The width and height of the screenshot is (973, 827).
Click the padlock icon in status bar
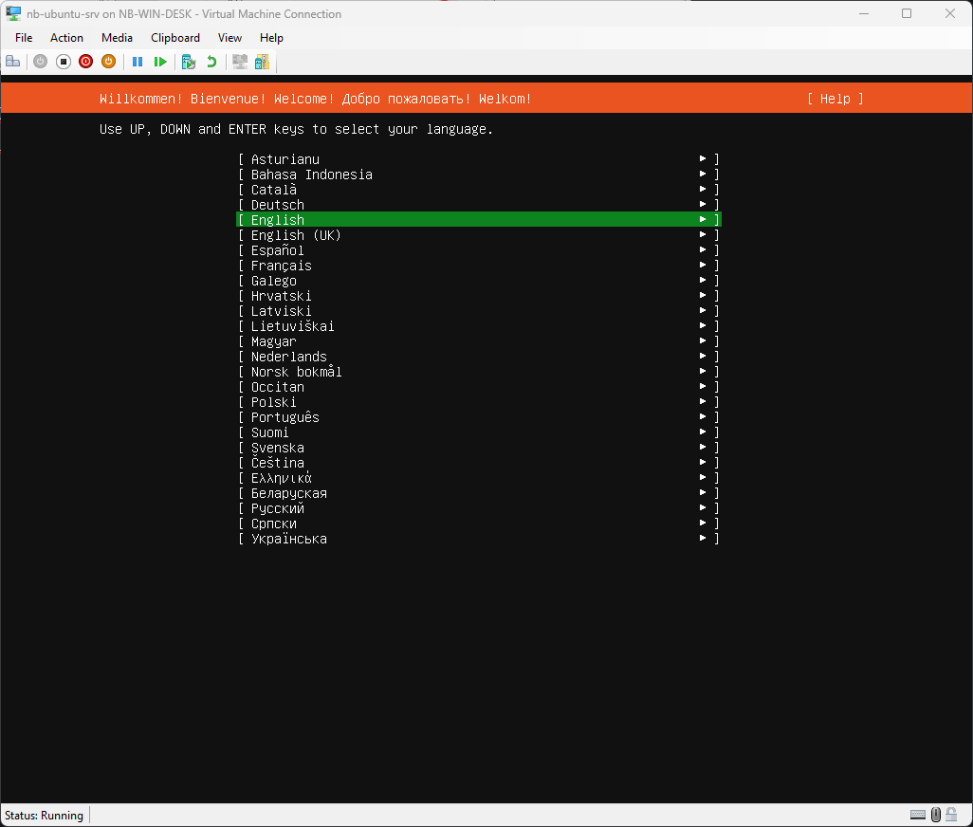(x=951, y=815)
